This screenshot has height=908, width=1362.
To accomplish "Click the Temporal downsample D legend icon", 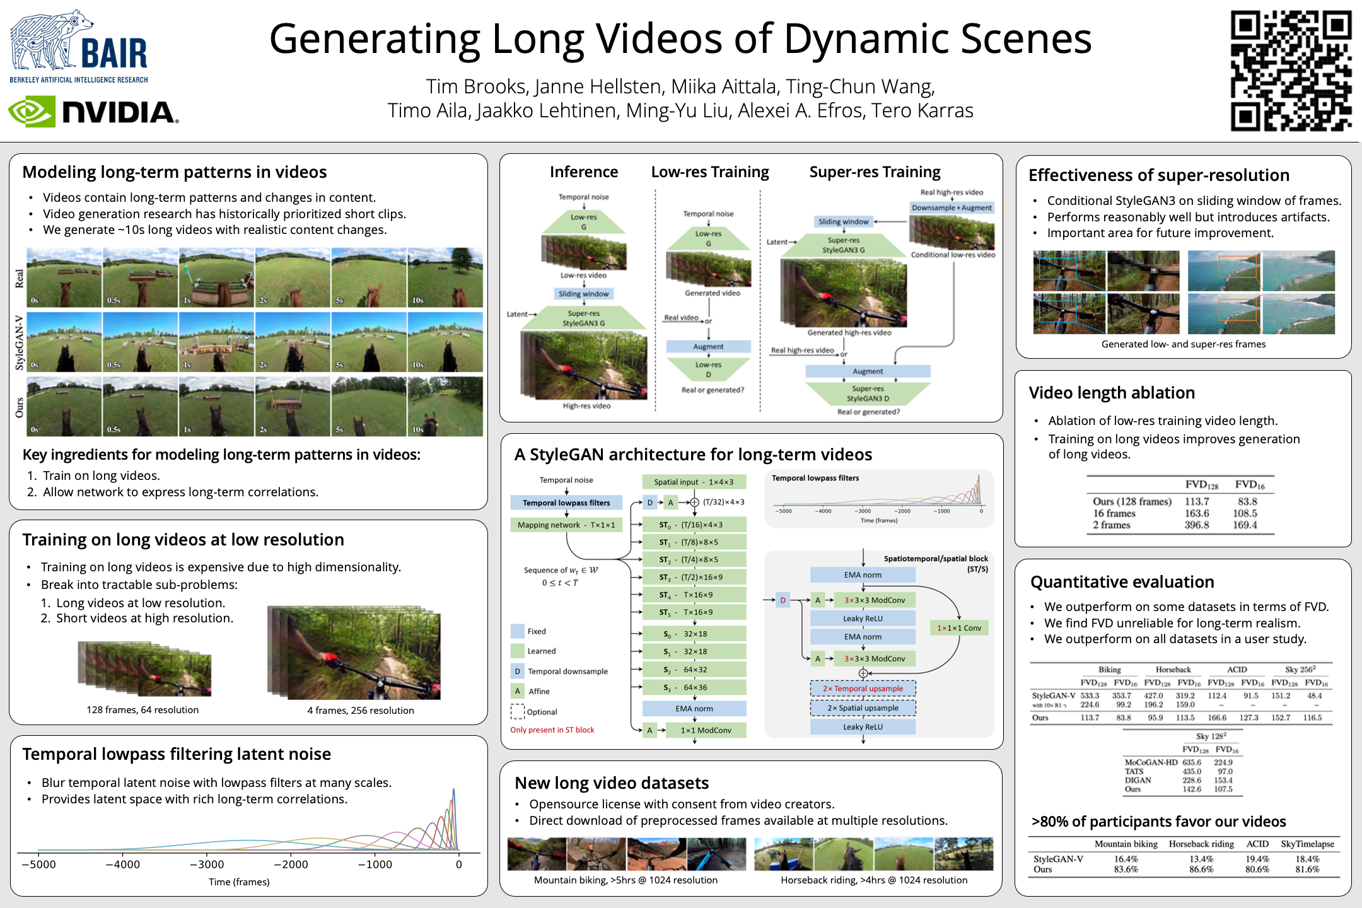I will pos(517,671).
